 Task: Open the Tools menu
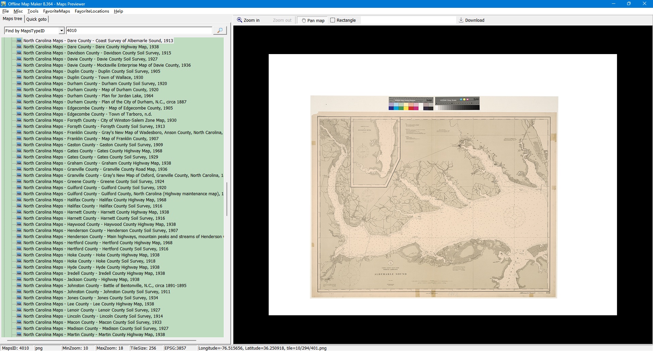33,11
